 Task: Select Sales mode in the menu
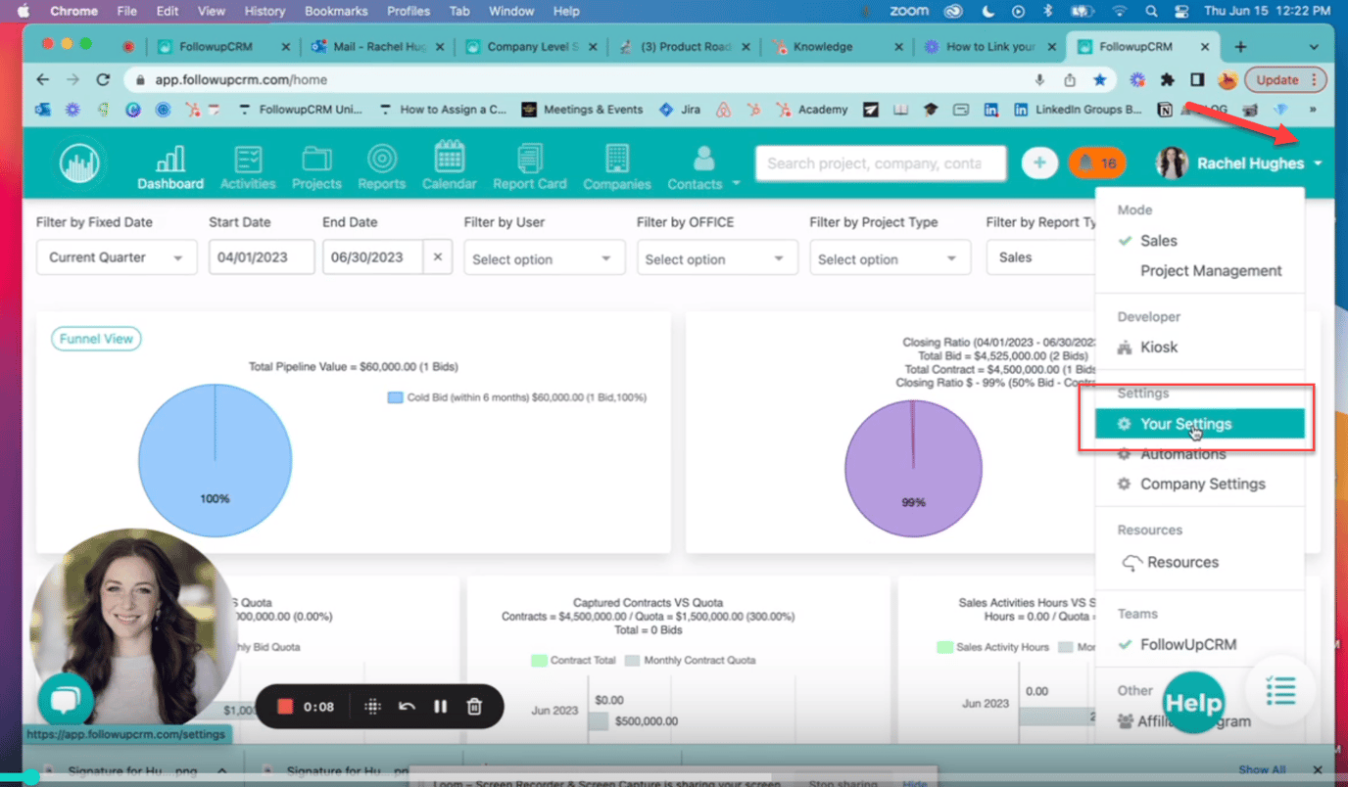[1158, 241]
